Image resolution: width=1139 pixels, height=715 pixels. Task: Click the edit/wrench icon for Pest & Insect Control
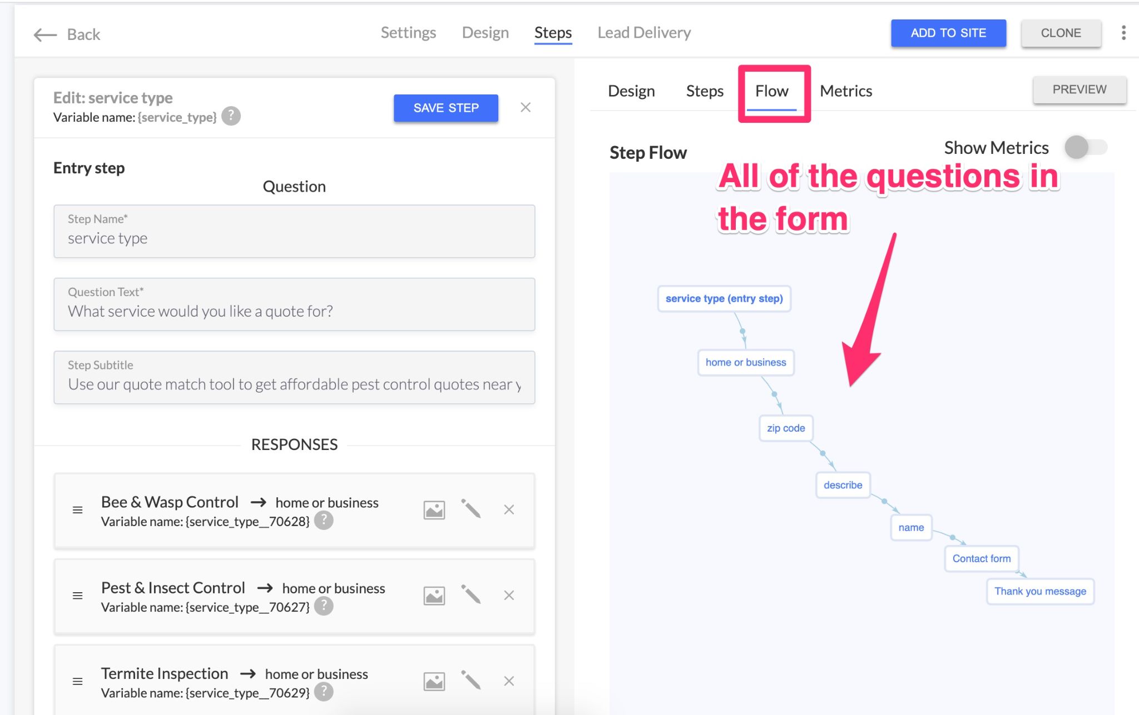tap(471, 596)
